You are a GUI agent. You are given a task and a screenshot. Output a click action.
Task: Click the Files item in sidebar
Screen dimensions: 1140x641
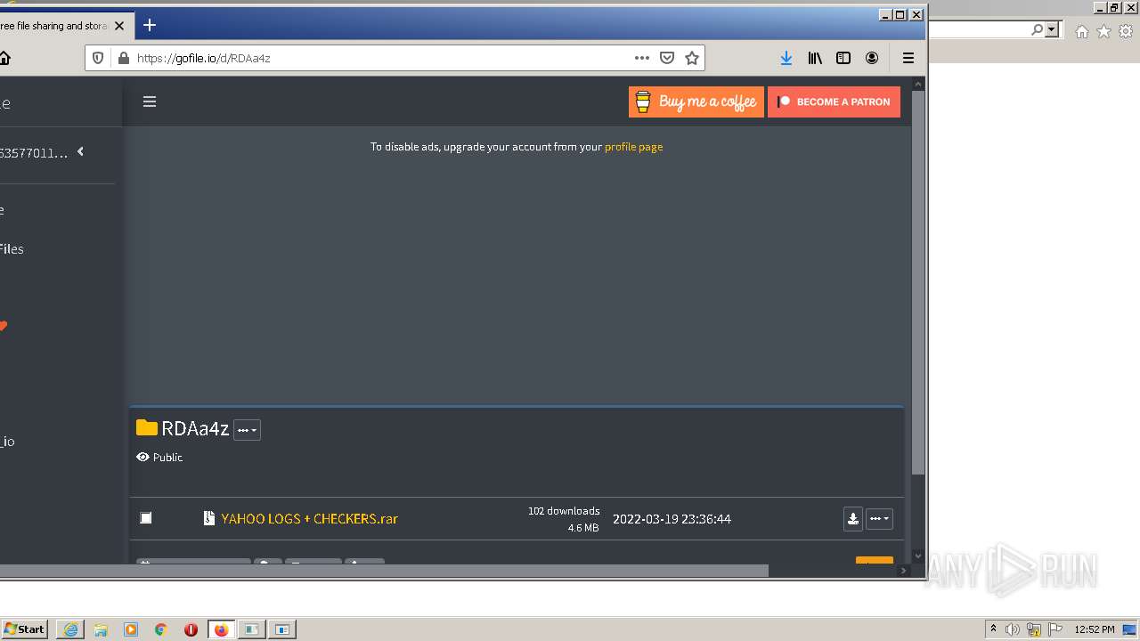tap(12, 249)
